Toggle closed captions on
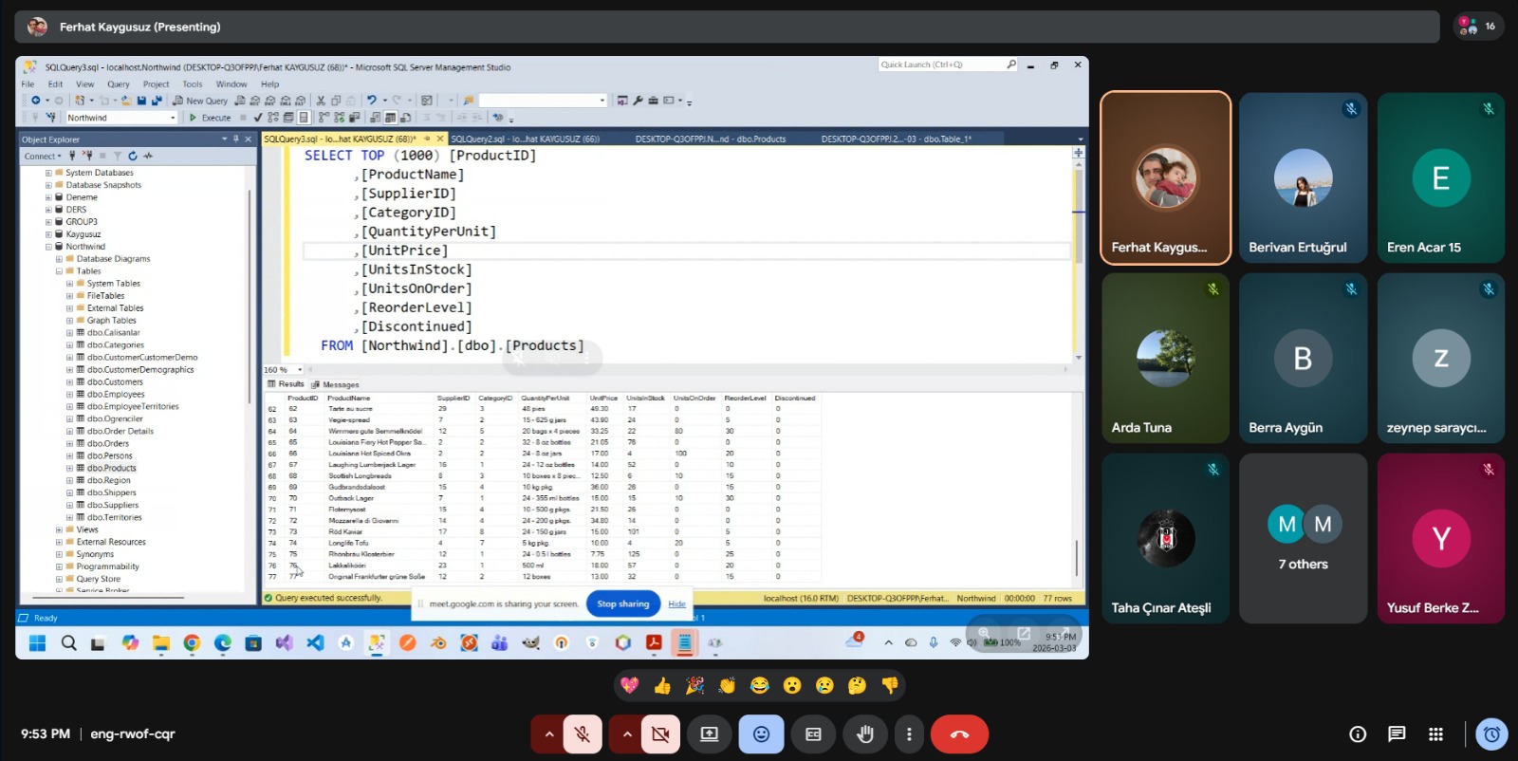This screenshot has width=1518, height=761. 813,733
